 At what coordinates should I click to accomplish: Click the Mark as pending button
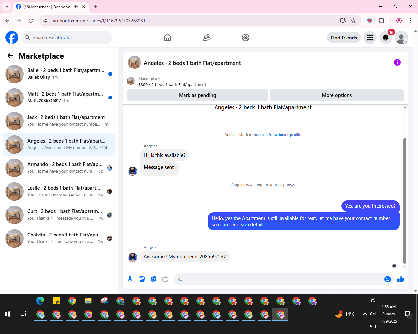pyautogui.click(x=198, y=95)
